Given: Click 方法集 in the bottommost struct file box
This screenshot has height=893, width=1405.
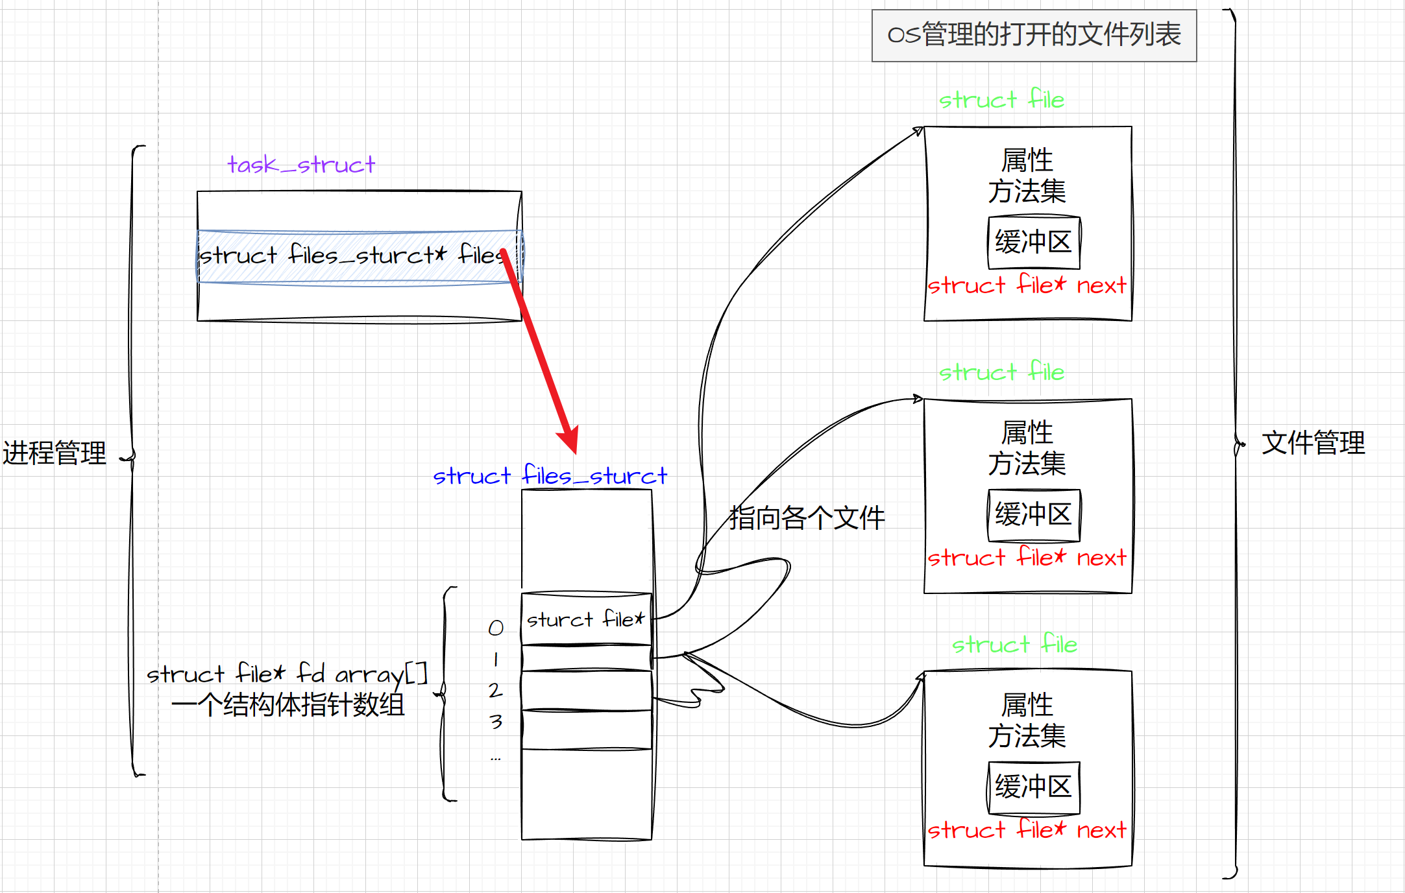Looking at the screenshot, I should (x=1027, y=736).
